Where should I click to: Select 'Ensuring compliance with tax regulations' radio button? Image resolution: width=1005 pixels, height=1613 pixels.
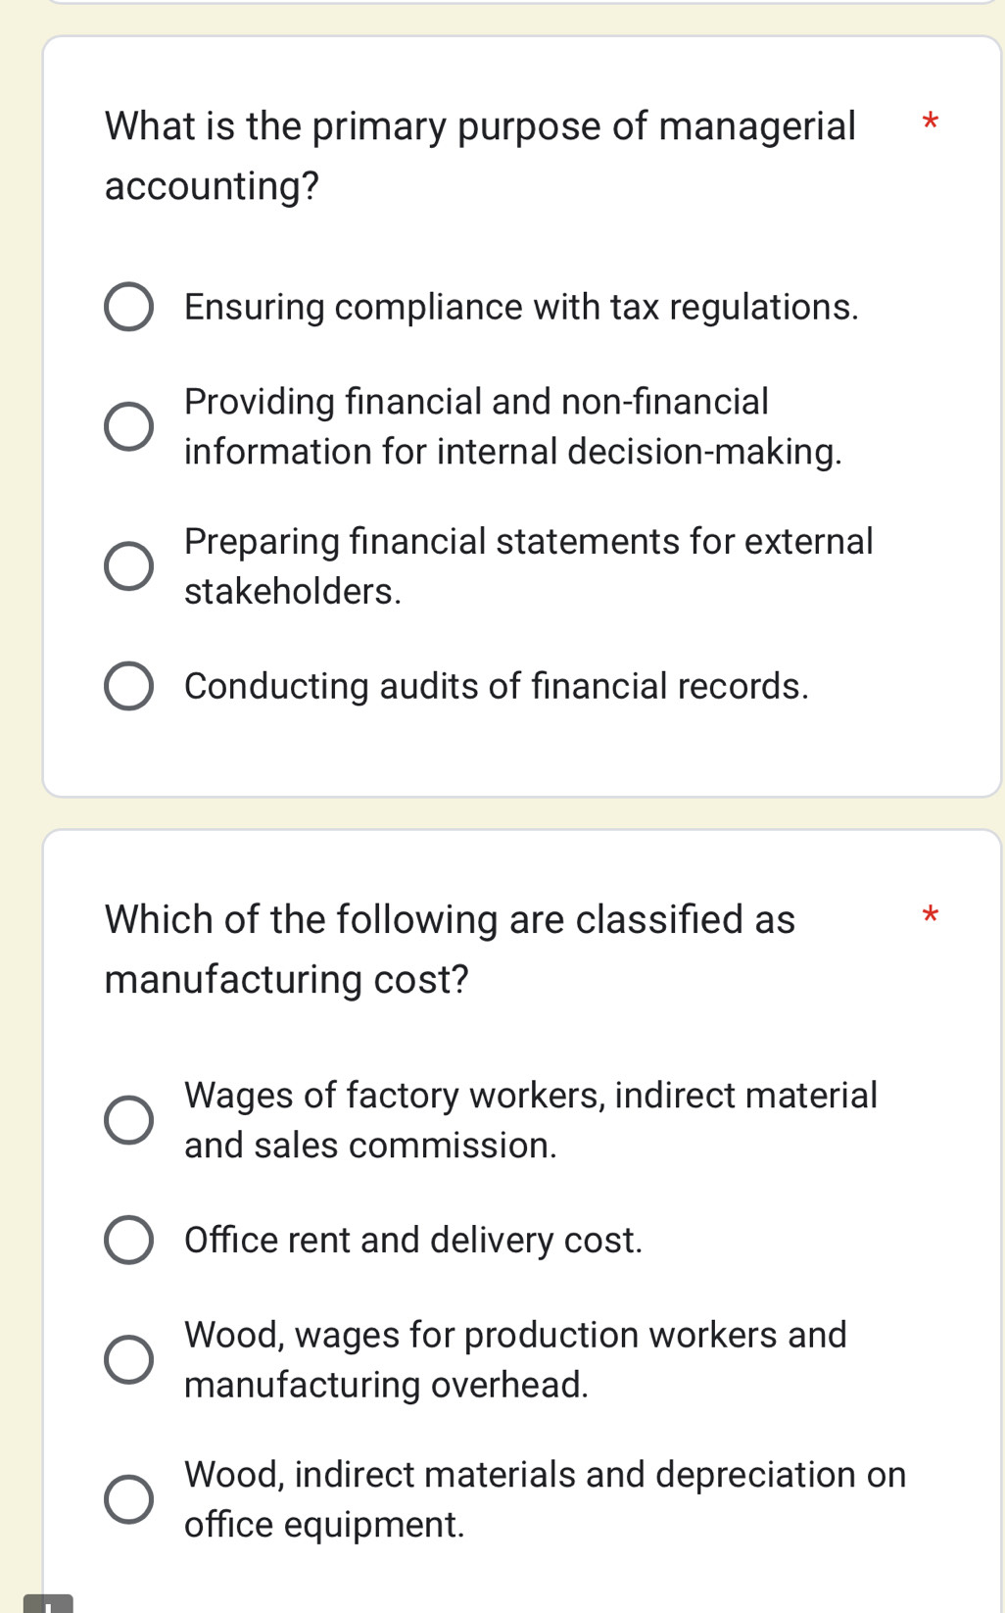click(128, 308)
